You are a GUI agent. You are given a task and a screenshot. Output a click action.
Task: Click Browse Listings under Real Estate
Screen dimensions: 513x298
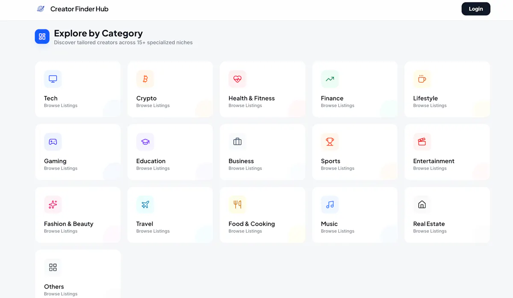[x=430, y=231]
